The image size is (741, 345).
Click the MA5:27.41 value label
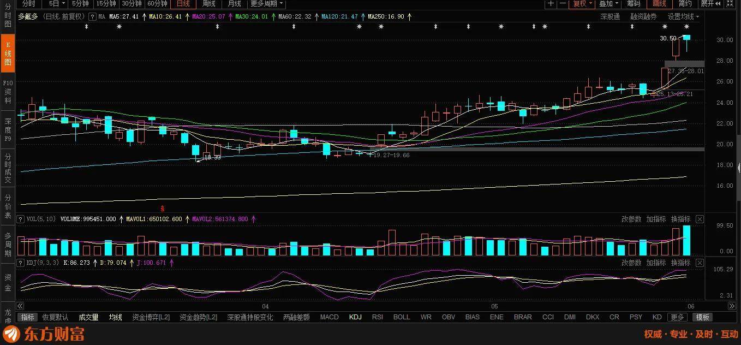(x=124, y=17)
